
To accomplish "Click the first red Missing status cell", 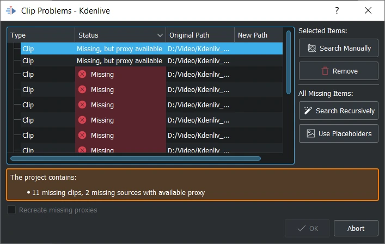I will click(x=120, y=74).
